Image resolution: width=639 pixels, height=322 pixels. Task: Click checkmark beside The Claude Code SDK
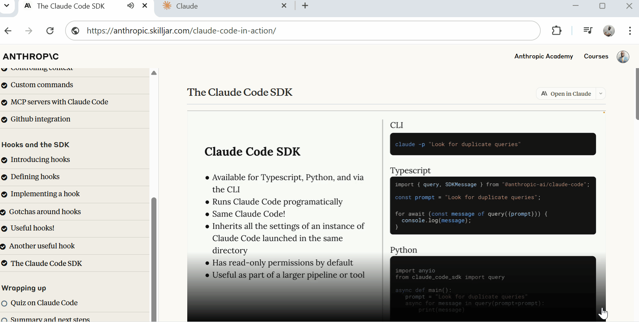click(4, 264)
